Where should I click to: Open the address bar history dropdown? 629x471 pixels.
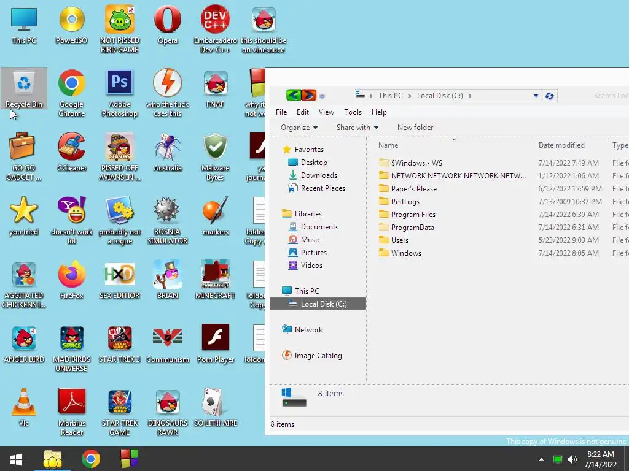point(536,96)
